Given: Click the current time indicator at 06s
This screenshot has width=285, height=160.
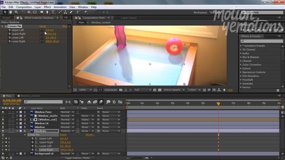Looking at the screenshot, I should [218, 104].
